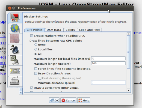Switch to OSM Data tab
Screen dimensions: 142x108
54,30
